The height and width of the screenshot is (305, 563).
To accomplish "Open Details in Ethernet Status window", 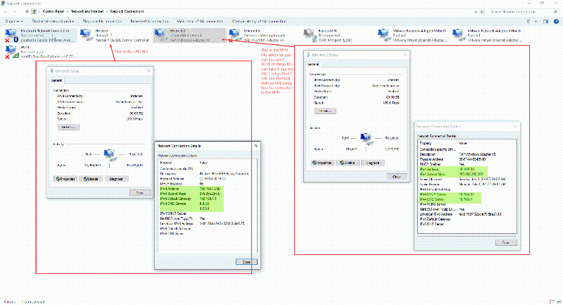I will pos(68,127).
